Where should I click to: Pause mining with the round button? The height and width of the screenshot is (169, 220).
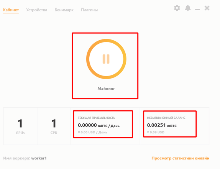(x=106, y=59)
